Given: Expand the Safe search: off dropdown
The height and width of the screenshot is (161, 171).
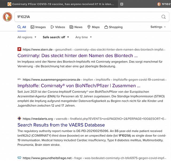Looking at the screenshot, I should coord(56,37).
